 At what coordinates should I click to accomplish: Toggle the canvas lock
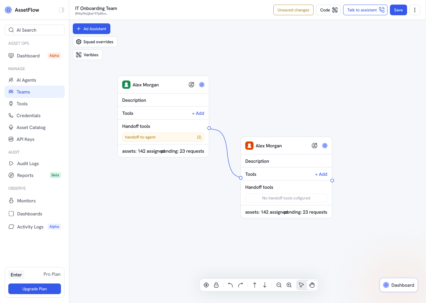click(216, 285)
